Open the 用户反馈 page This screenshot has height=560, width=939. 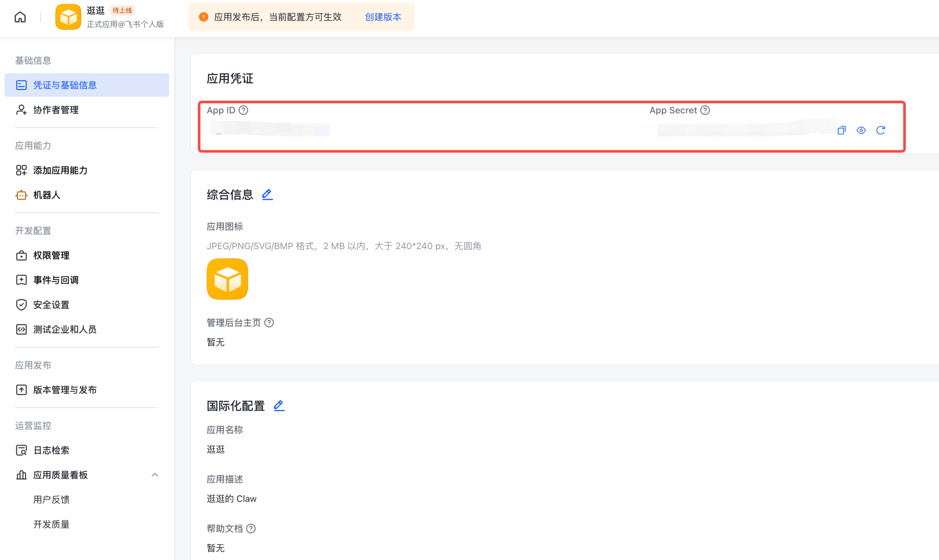51,499
